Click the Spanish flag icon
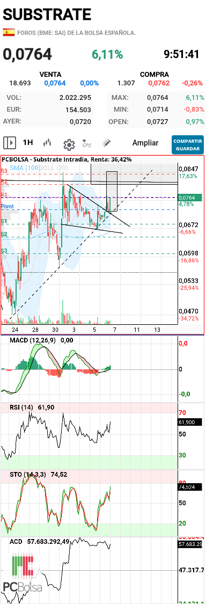 (x=9, y=32)
